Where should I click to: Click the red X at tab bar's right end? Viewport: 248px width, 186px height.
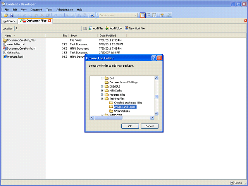245,21
